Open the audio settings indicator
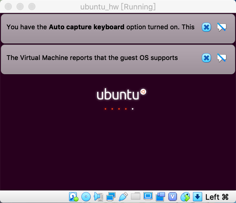 point(99,197)
